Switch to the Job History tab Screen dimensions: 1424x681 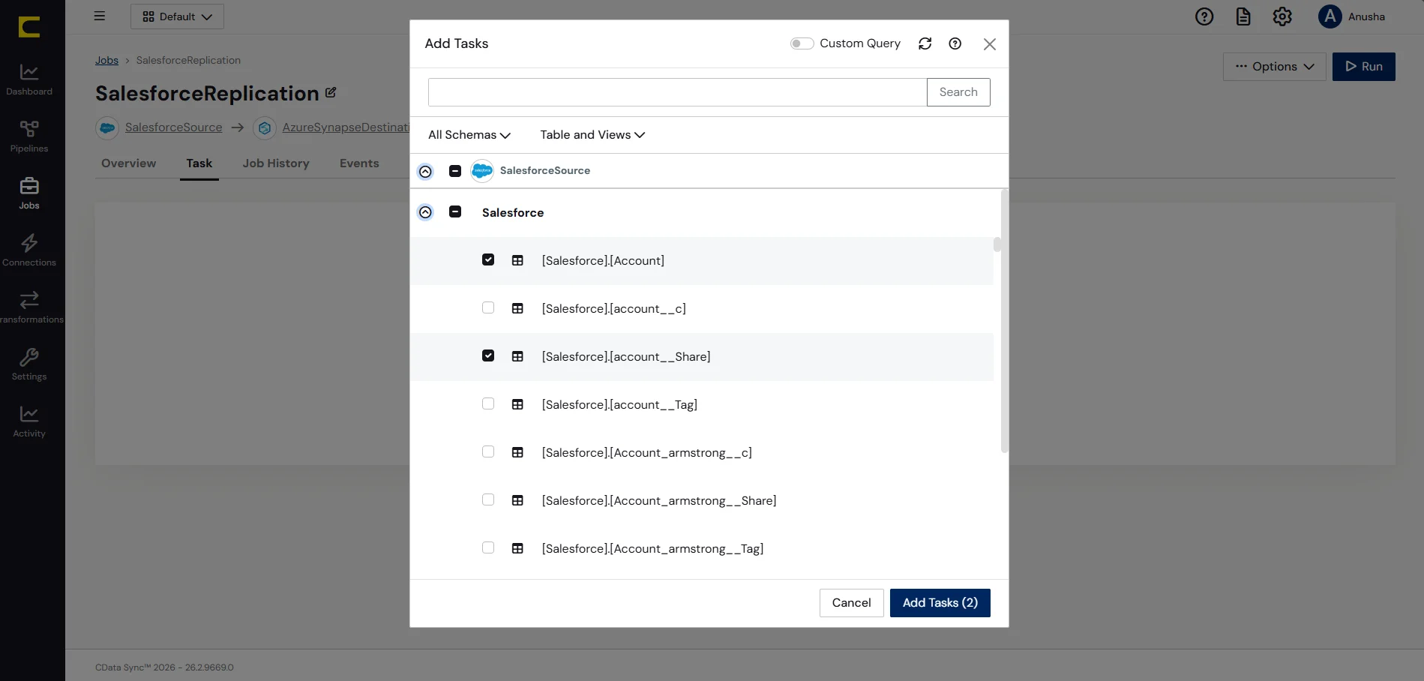coord(276,163)
